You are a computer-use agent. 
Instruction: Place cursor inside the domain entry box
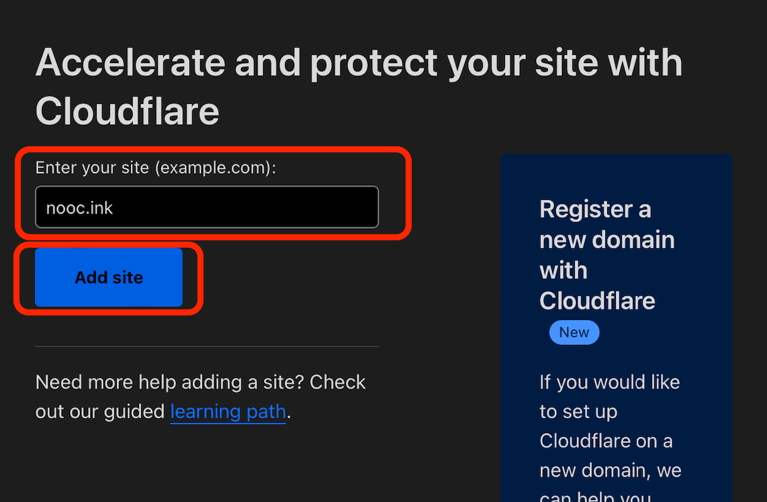click(206, 207)
